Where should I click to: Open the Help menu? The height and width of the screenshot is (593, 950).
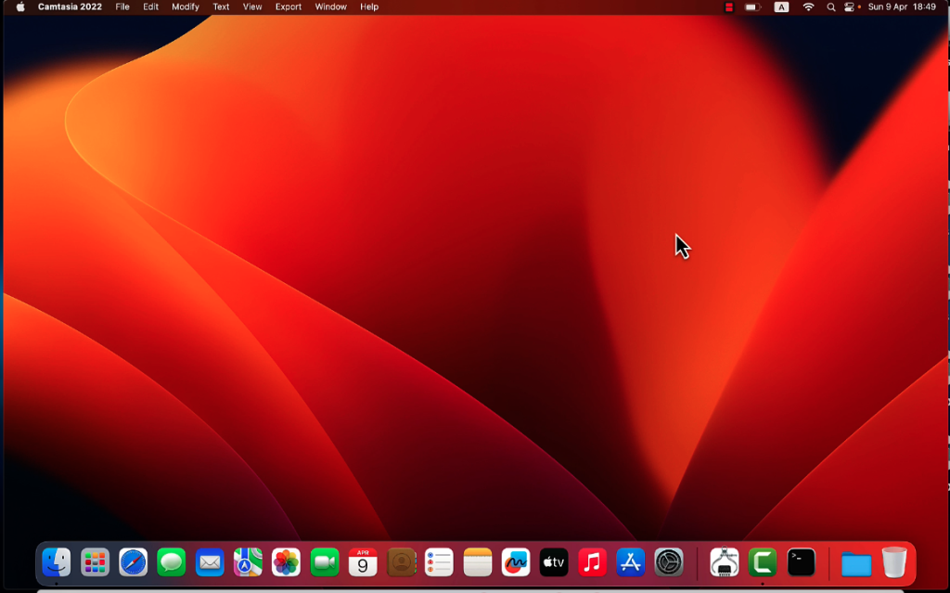(x=369, y=7)
